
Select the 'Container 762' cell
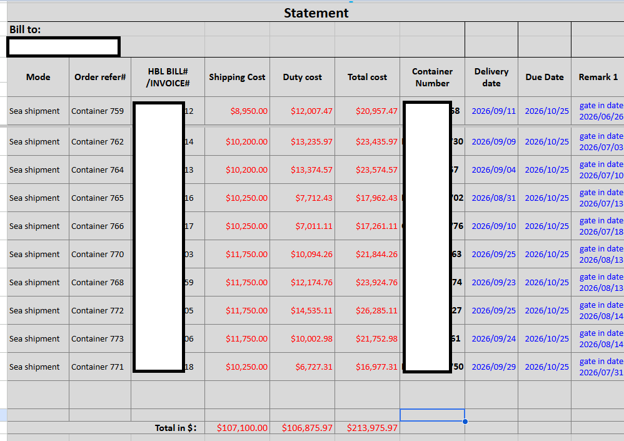click(100, 142)
